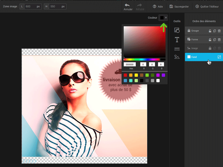Select the Image tool in Outils
Screen dimensions: 223x167
[177, 57]
